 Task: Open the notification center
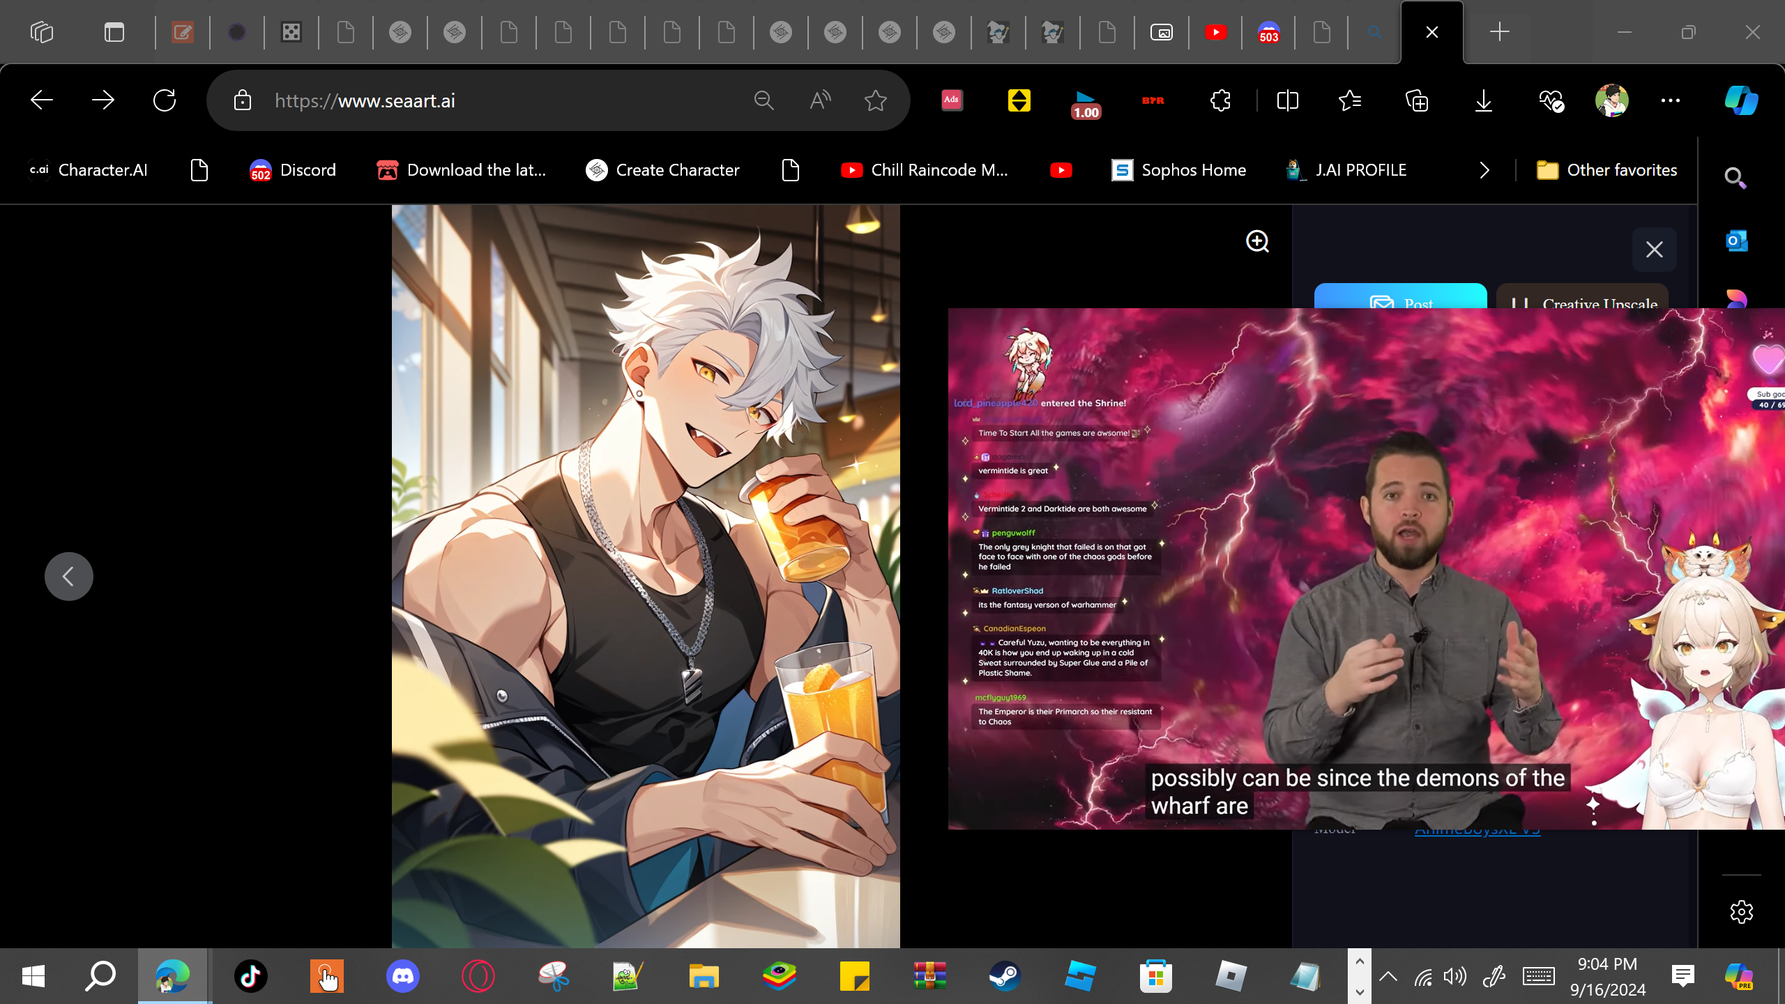1683,976
